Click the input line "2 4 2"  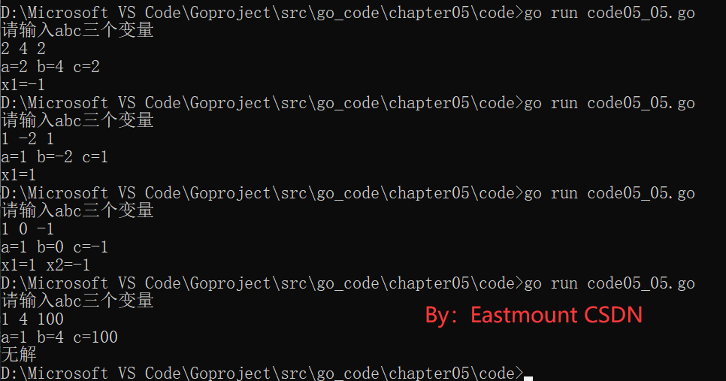coord(23,49)
